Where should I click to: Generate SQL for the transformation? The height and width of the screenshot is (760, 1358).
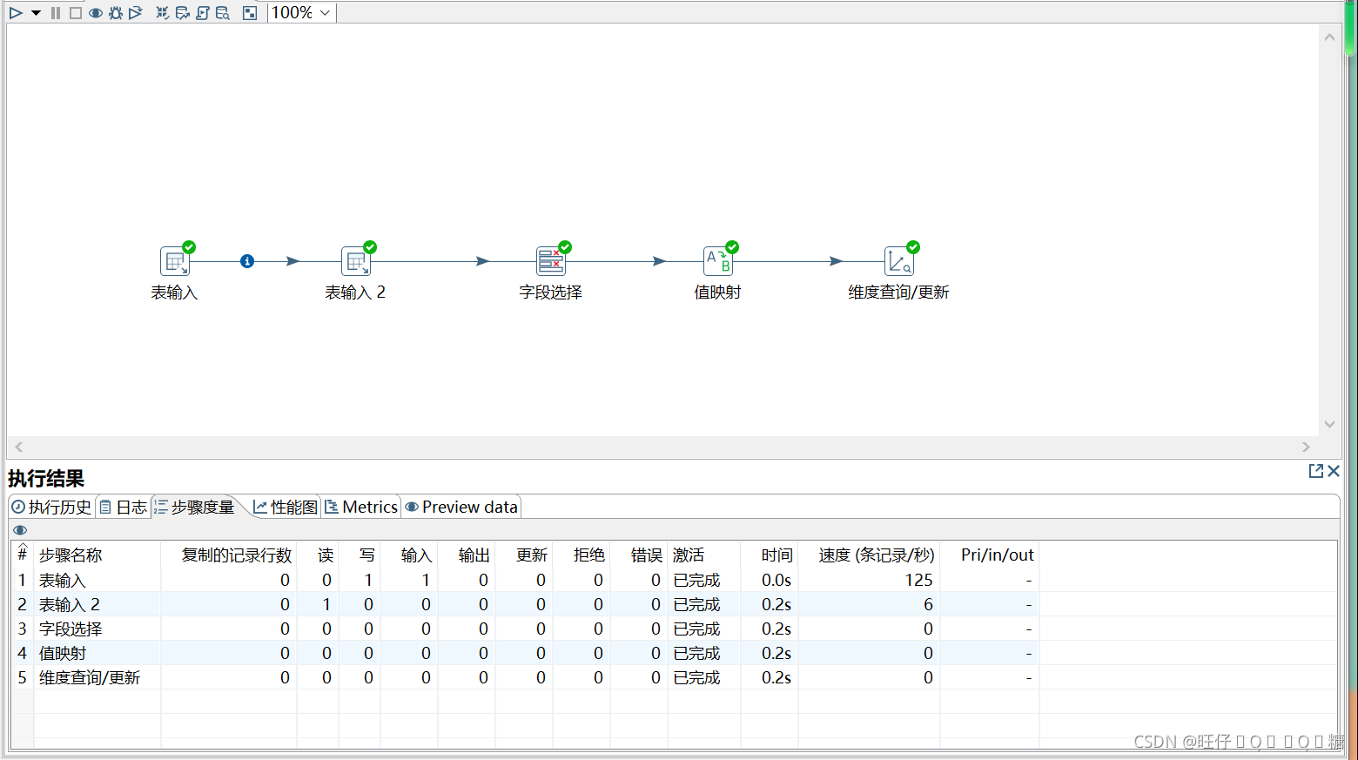pyautogui.click(x=203, y=13)
